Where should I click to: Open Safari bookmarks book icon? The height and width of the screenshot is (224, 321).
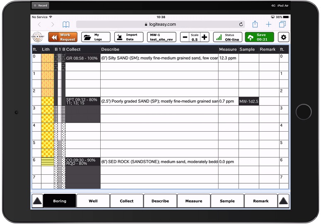point(66,24)
